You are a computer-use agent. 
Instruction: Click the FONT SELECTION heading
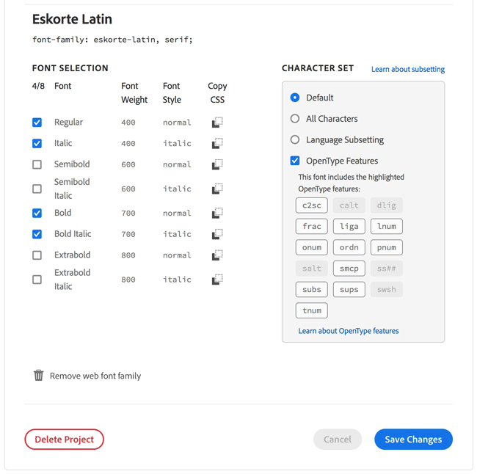pyautogui.click(x=70, y=68)
